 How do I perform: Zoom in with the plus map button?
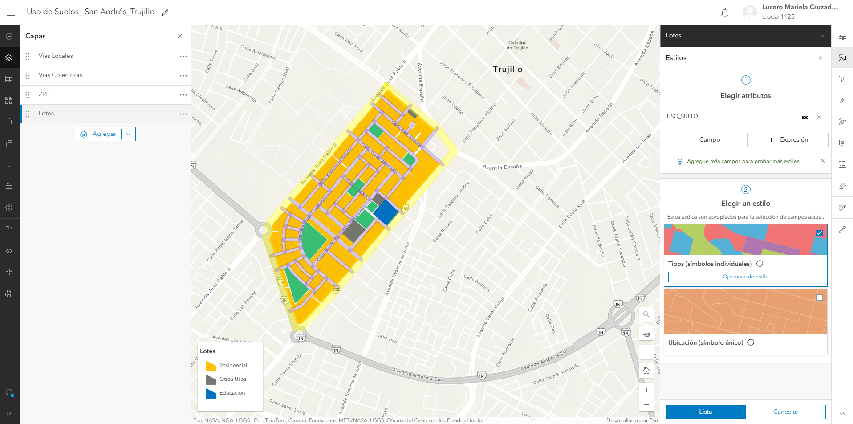(646, 390)
